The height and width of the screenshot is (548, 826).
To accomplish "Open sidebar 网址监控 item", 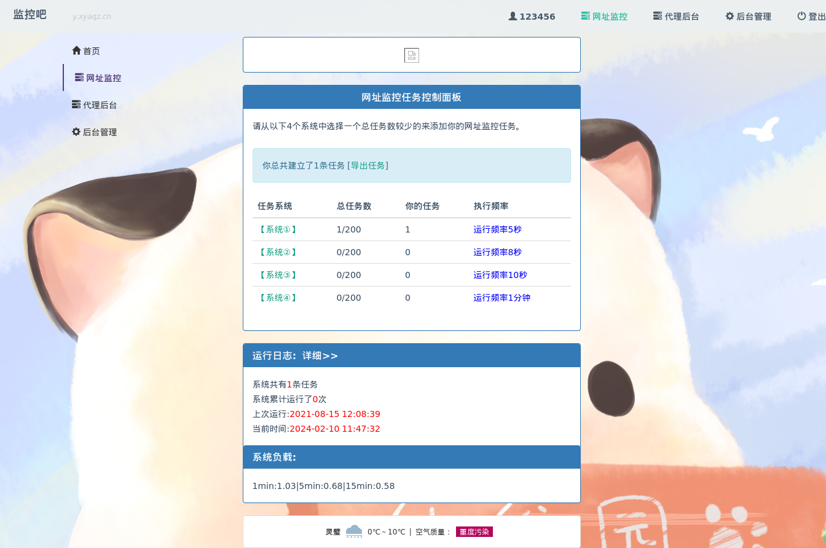I will [x=98, y=78].
